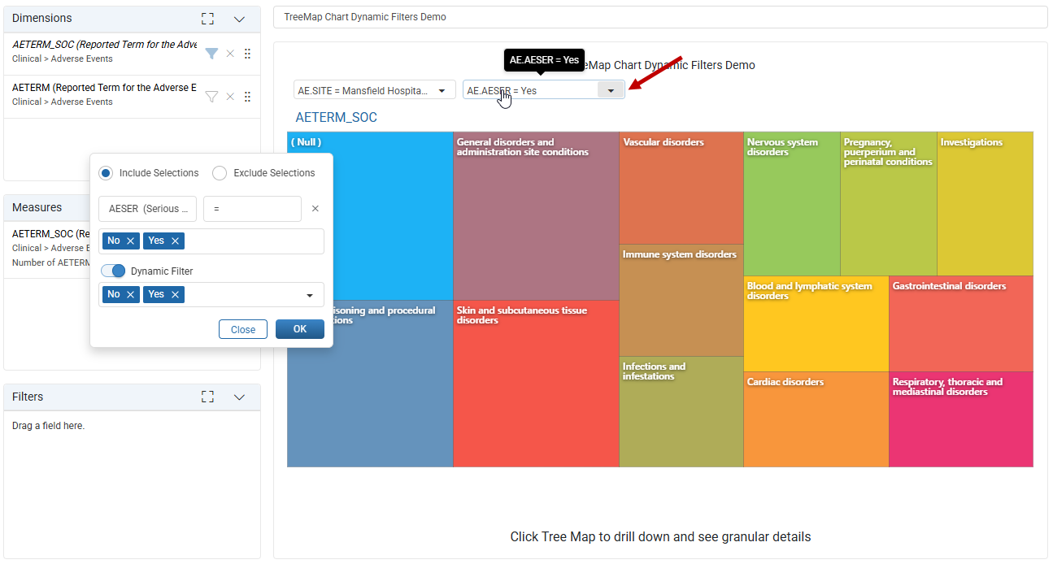1053x564 pixels.
Task: Open the filter icon on AETERM dimension
Action: (x=211, y=97)
